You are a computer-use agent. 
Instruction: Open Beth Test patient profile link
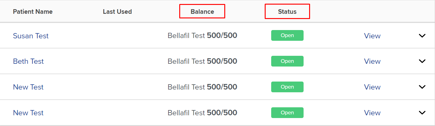click(x=28, y=61)
